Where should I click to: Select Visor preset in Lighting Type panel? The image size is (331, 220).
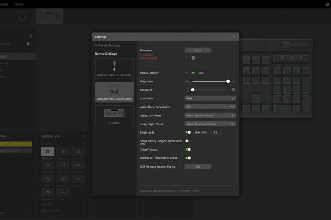pos(63,192)
